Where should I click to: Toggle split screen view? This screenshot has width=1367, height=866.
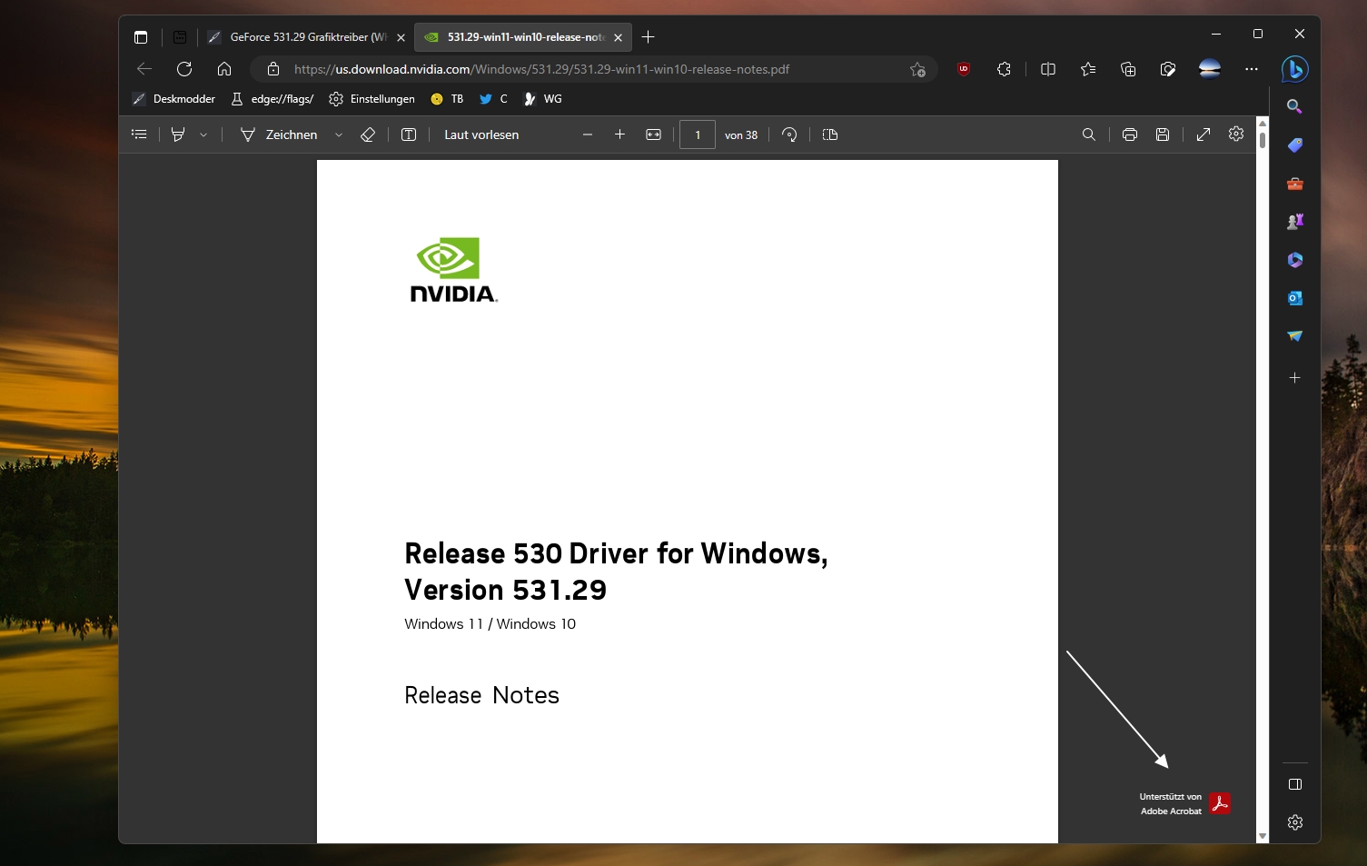pos(1048,69)
